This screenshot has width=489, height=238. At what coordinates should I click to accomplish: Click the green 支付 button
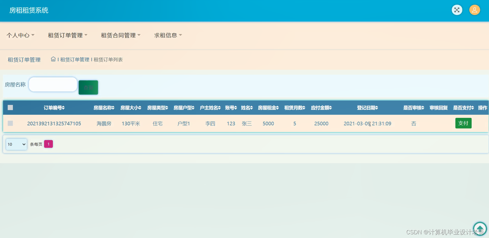(x=463, y=123)
